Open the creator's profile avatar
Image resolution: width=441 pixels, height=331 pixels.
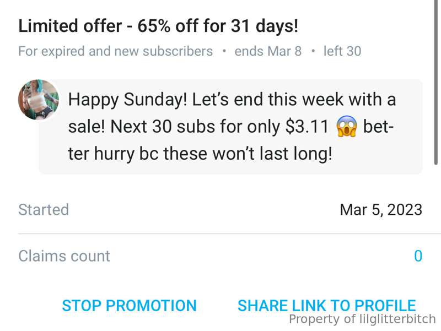tap(39, 100)
